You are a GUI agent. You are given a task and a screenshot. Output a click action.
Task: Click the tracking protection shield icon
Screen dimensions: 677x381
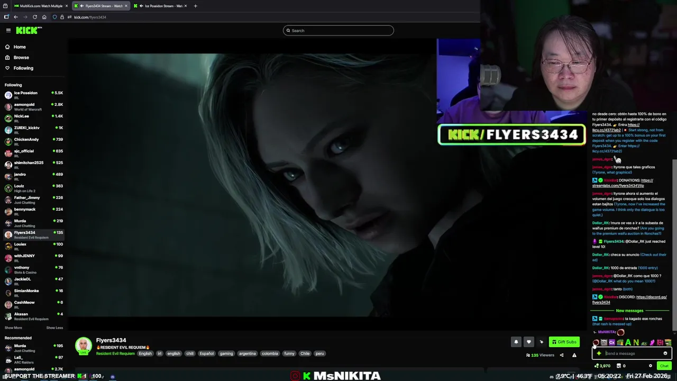click(55, 17)
